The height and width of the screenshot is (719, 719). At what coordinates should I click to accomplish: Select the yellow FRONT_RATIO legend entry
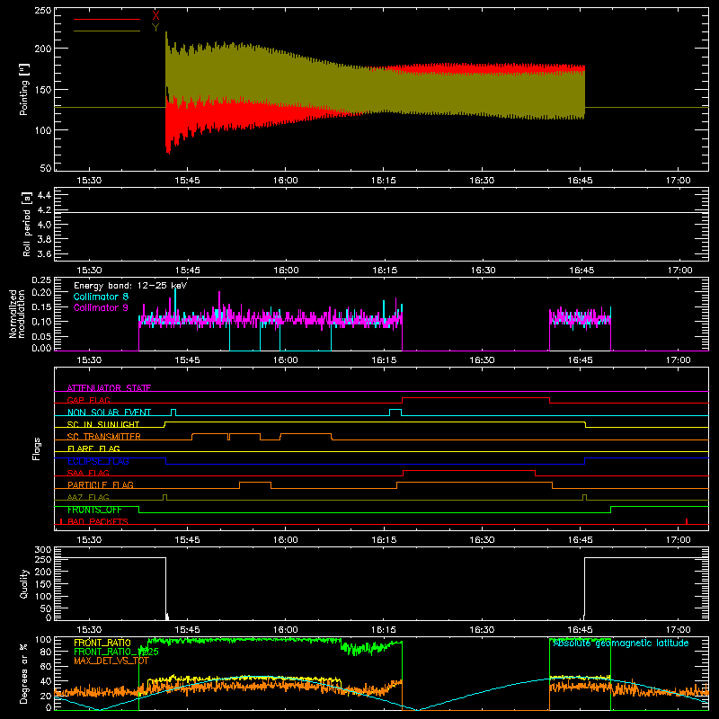pyautogui.click(x=102, y=643)
